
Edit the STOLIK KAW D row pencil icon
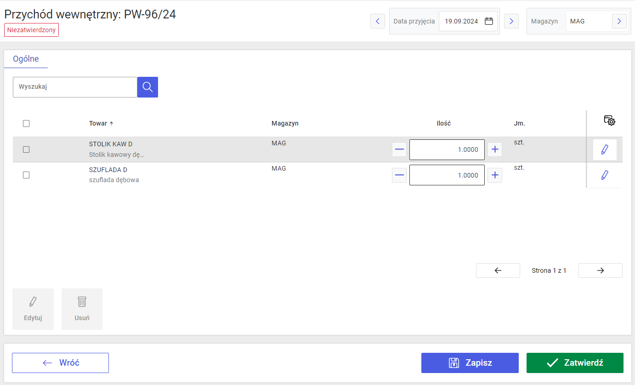[x=605, y=149]
